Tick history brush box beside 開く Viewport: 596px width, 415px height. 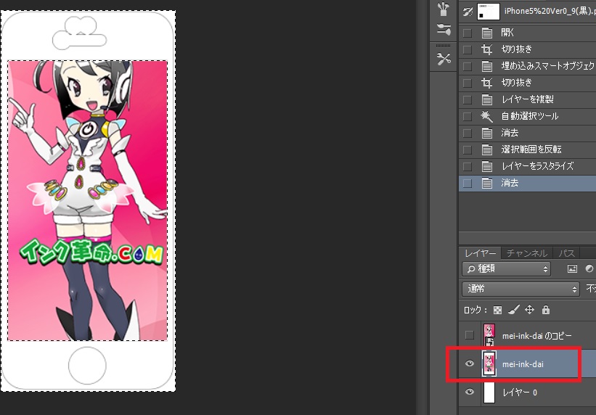click(468, 33)
